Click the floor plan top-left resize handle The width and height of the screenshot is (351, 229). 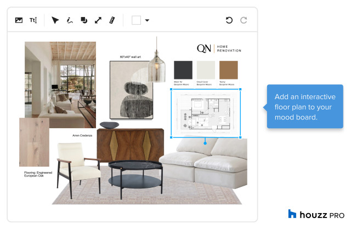[x=172, y=89]
